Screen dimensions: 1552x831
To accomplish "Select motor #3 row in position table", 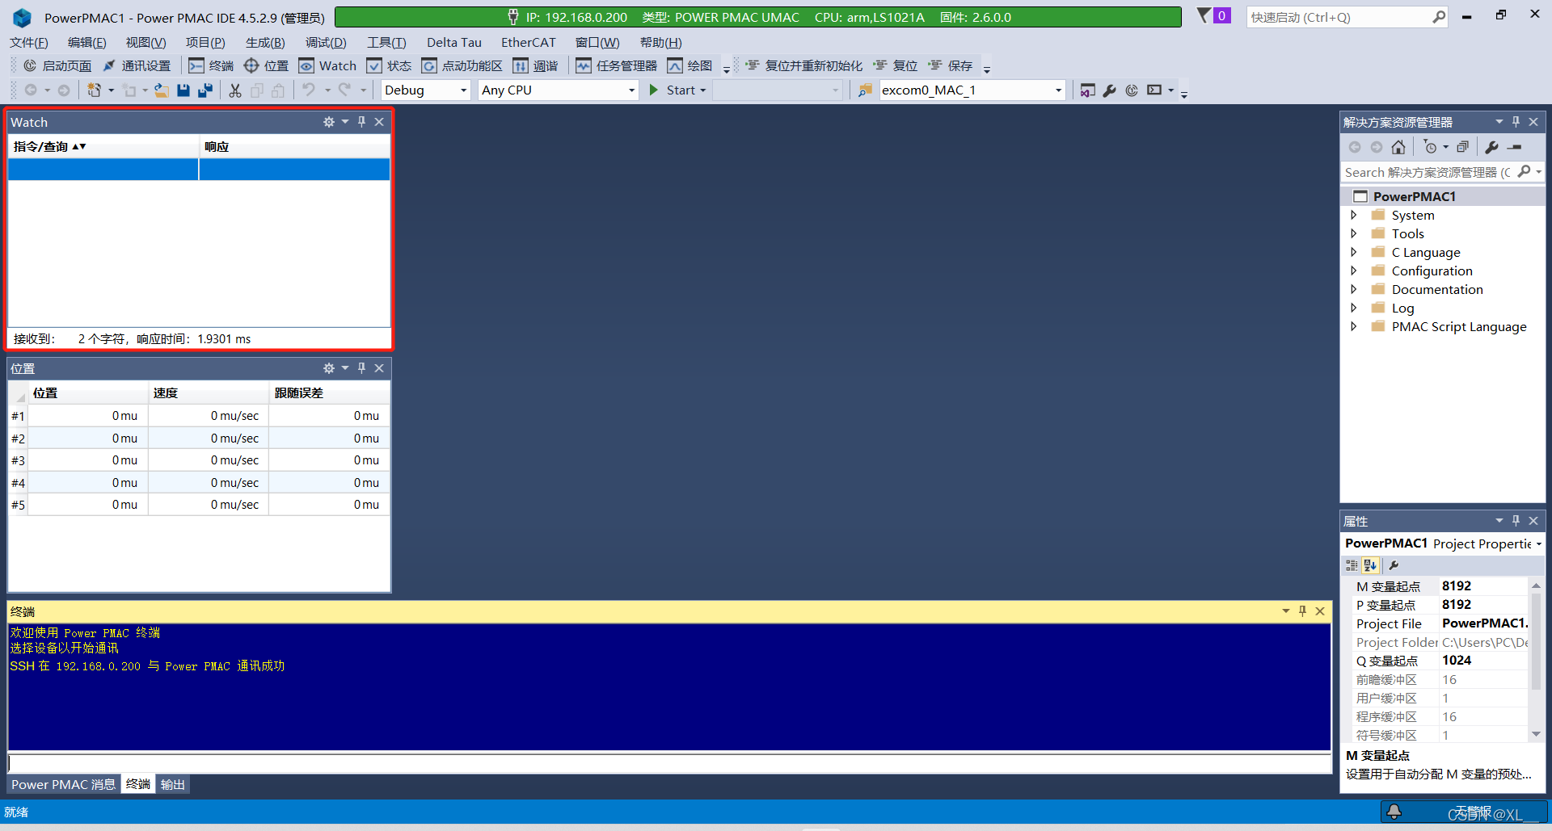I will [x=199, y=460].
